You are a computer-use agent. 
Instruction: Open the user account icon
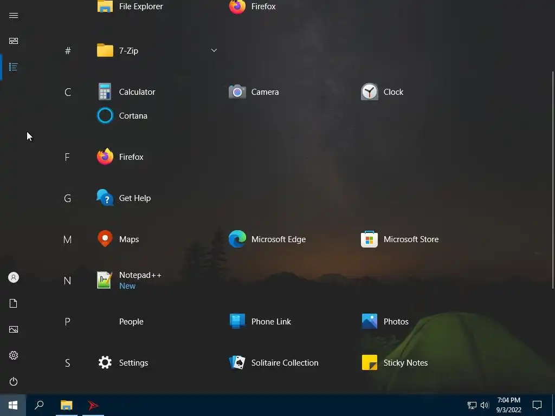[14, 277]
